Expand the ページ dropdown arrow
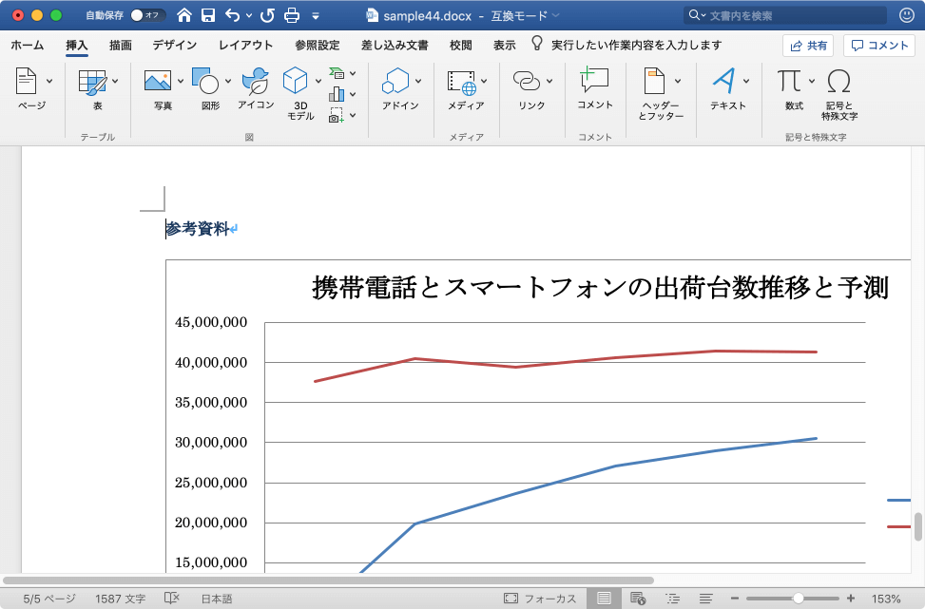Screen dimensions: 925x609 (49, 82)
